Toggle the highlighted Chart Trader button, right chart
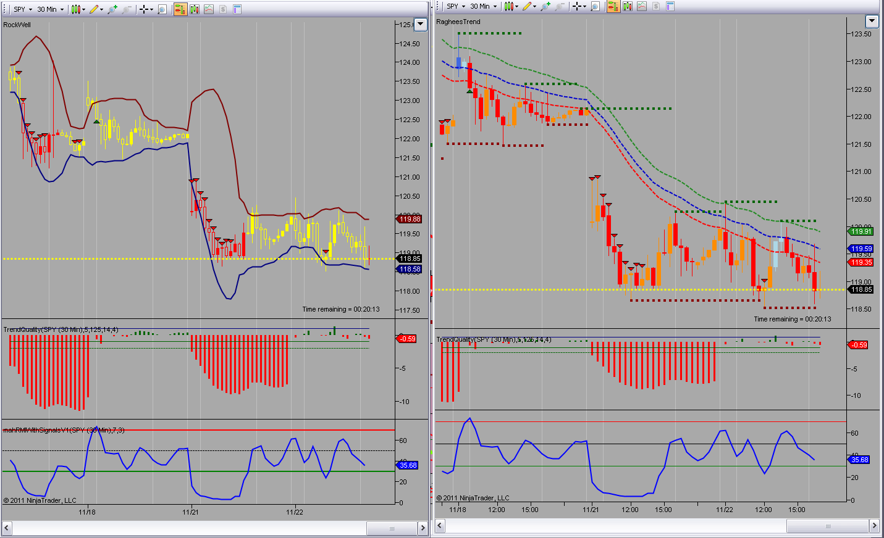This screenshot has height=538, width=884. pyautogui.click(x=613, y=6)
